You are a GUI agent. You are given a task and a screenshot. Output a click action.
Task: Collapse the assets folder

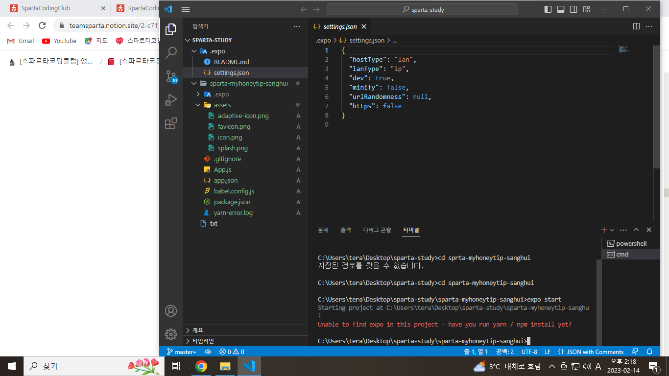pyautogui.click(x=198, y=105)
